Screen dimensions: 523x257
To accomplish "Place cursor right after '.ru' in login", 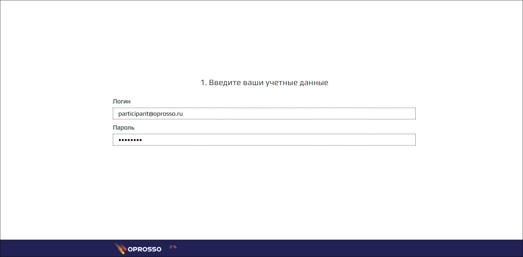I will pos(183,114).
